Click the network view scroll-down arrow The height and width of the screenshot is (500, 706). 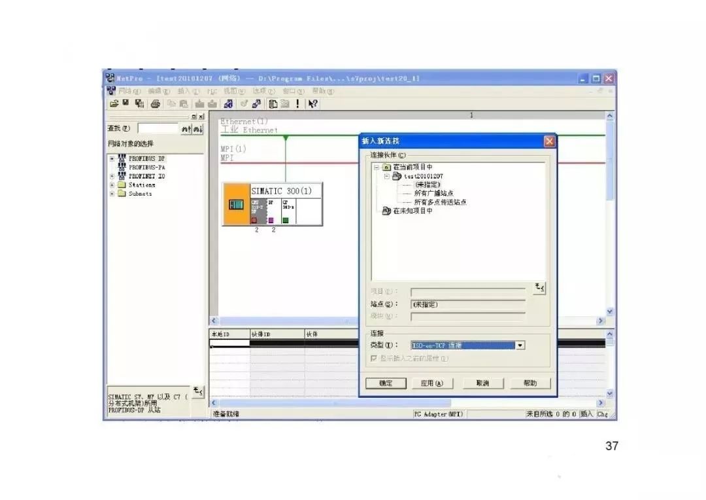pyautogui.click(x=610, y=312)
